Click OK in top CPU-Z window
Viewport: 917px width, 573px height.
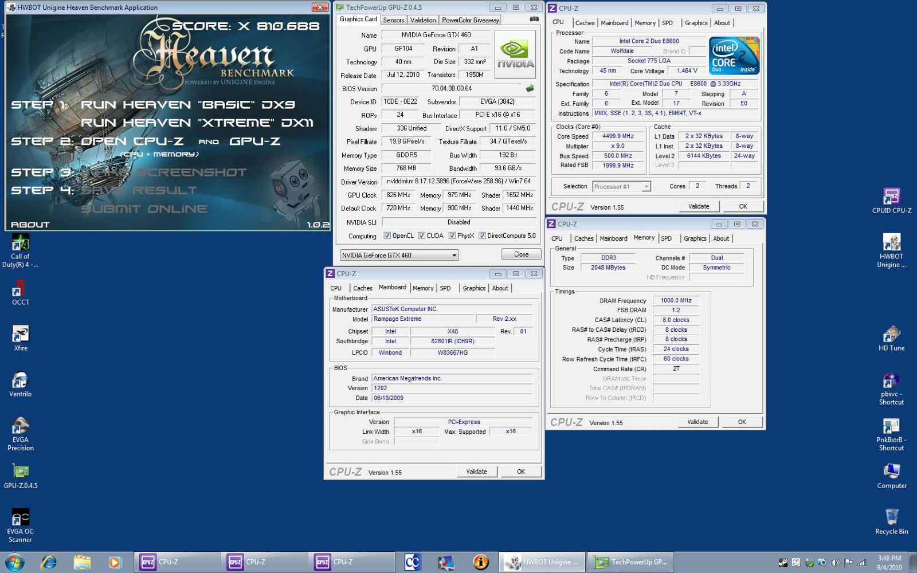coord(743,206)
